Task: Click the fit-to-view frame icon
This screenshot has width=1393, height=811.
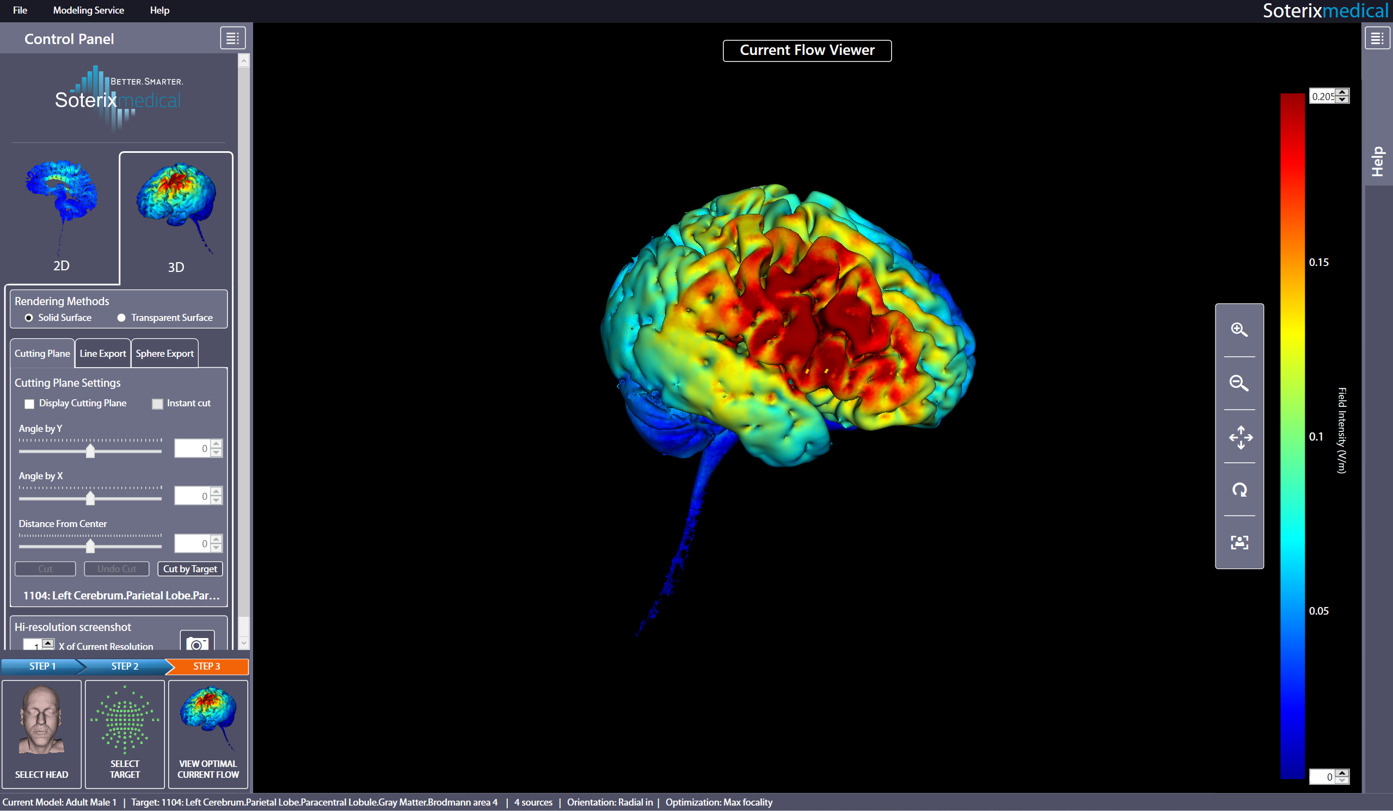Action: click(1239, 542)
